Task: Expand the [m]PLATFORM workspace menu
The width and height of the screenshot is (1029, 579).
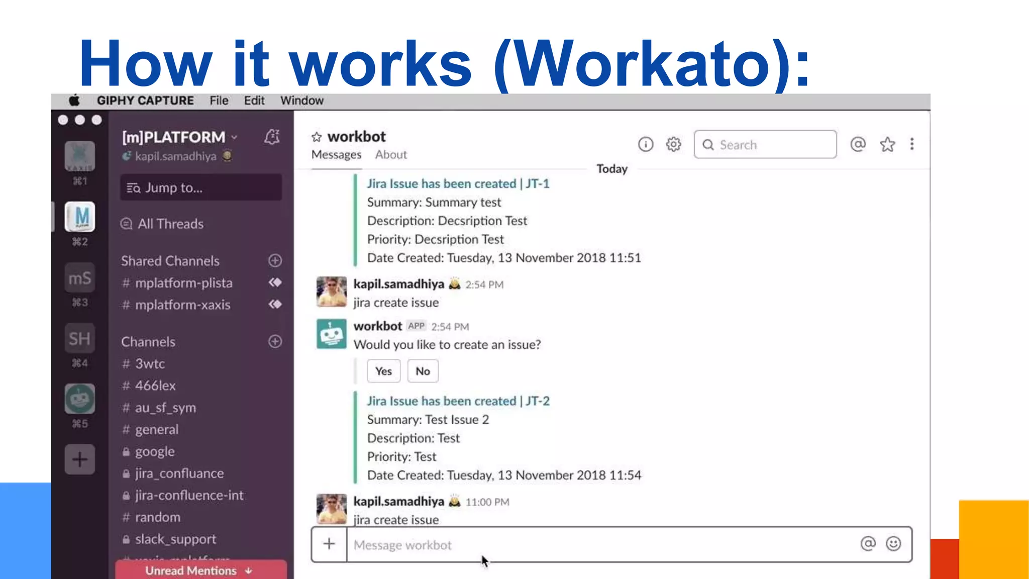Action: point(179,137)
